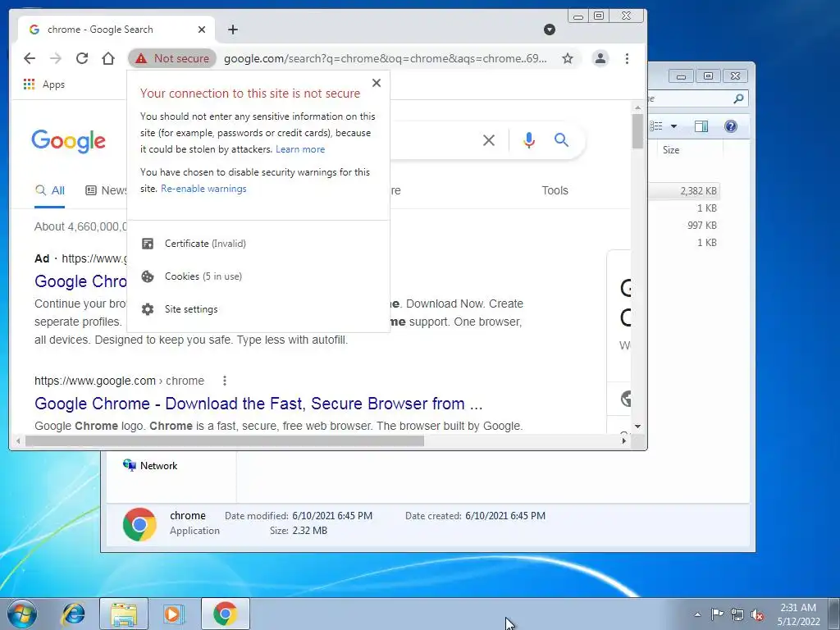The height and width of the screenshot is (630, 840).
Task: Click Re-enable warnings link
Action: (203, 189)
